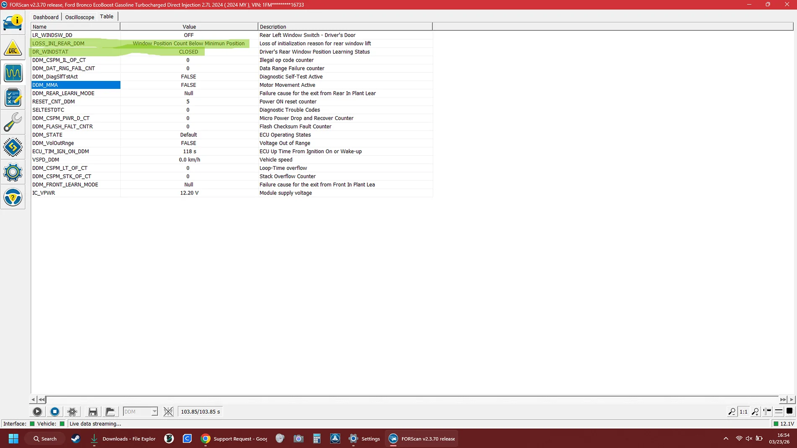Step back with the single left arrow
Viewport: 797px width, 448px height.
33,399
